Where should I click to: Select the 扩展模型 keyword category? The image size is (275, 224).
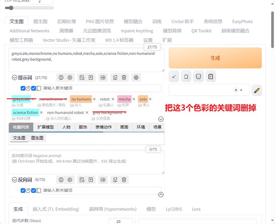point(46,127)
